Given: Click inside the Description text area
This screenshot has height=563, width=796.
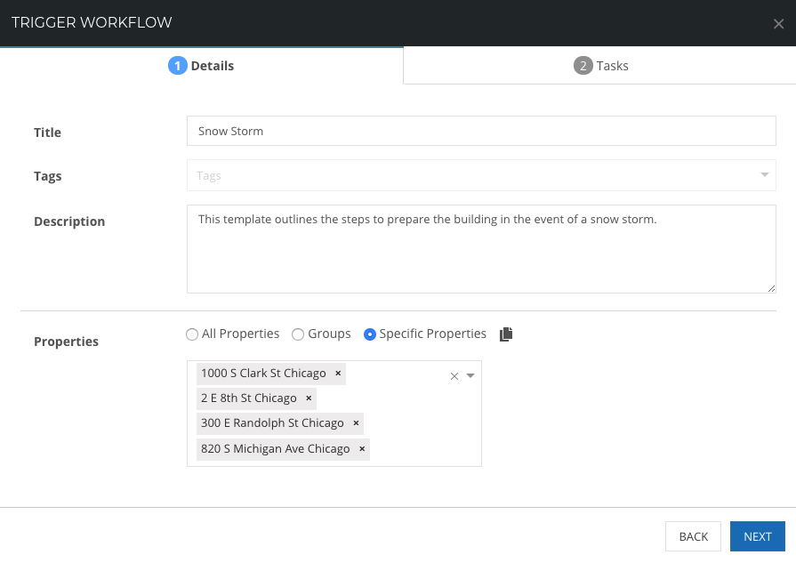Looking at the screenshot, I should click(481, 249).
